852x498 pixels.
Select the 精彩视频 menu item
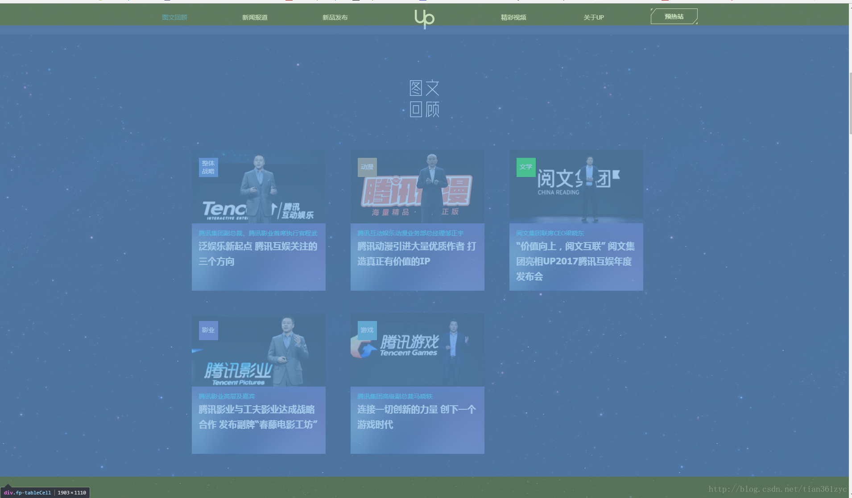pyautogui.click(x=513, y=17)
